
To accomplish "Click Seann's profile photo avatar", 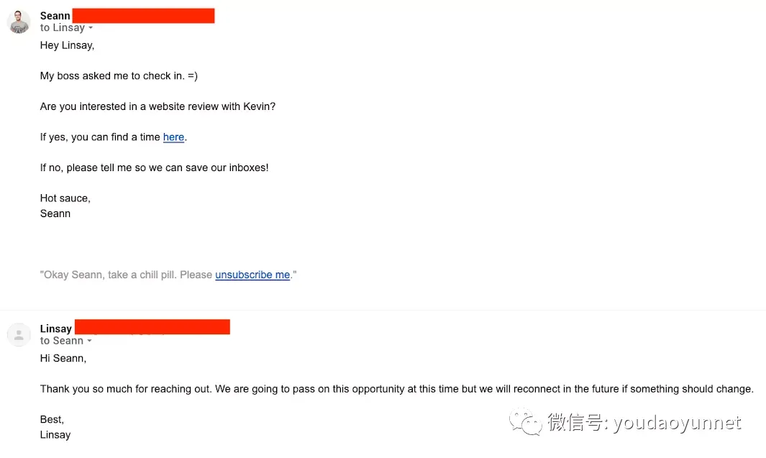I will pos(19,22).
